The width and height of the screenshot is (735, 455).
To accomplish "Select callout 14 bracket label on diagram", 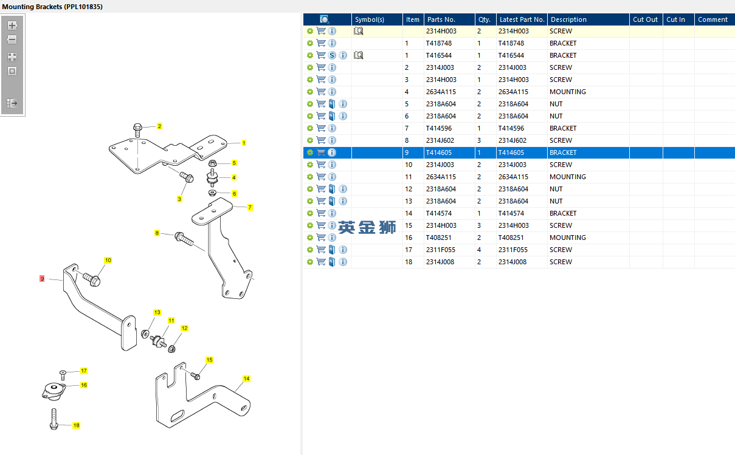I will [x=246, y=378].
